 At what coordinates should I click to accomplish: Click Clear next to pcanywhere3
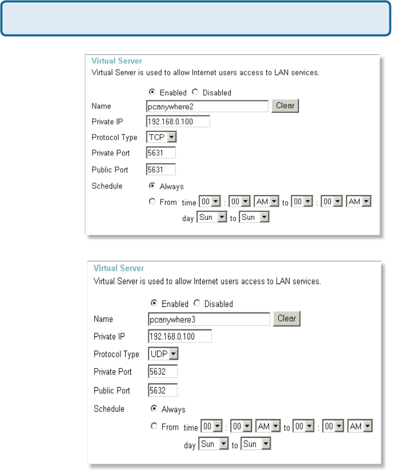(286, 318)
